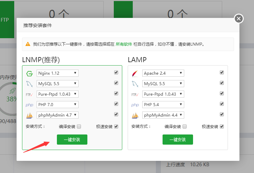Click the rocket icon in memory gauge
Viewport: 254px width, 173px height.
click(x=13, y=91)
